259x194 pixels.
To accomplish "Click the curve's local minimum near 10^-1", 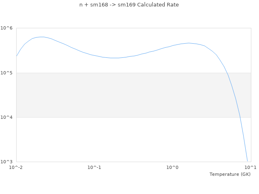I will coord(114,58).
